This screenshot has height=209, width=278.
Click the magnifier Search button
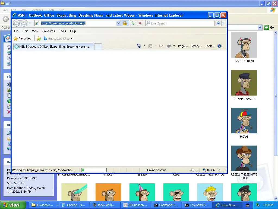tap(219, 23)
